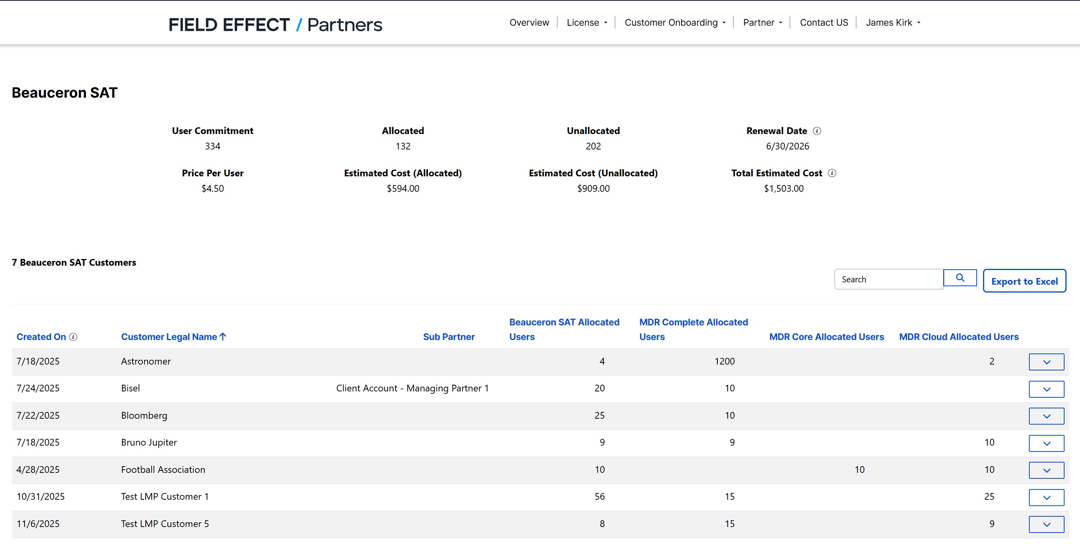This screenshot has width=1080, height=546.
Task: Expand the Test LMP Customer 1 row
Action: pos(1046,497)
